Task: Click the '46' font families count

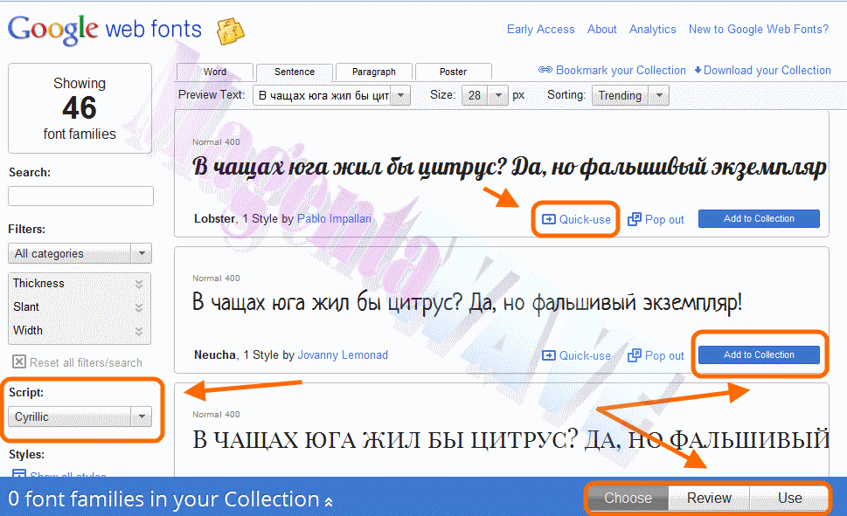Action: tap(80, 108)
